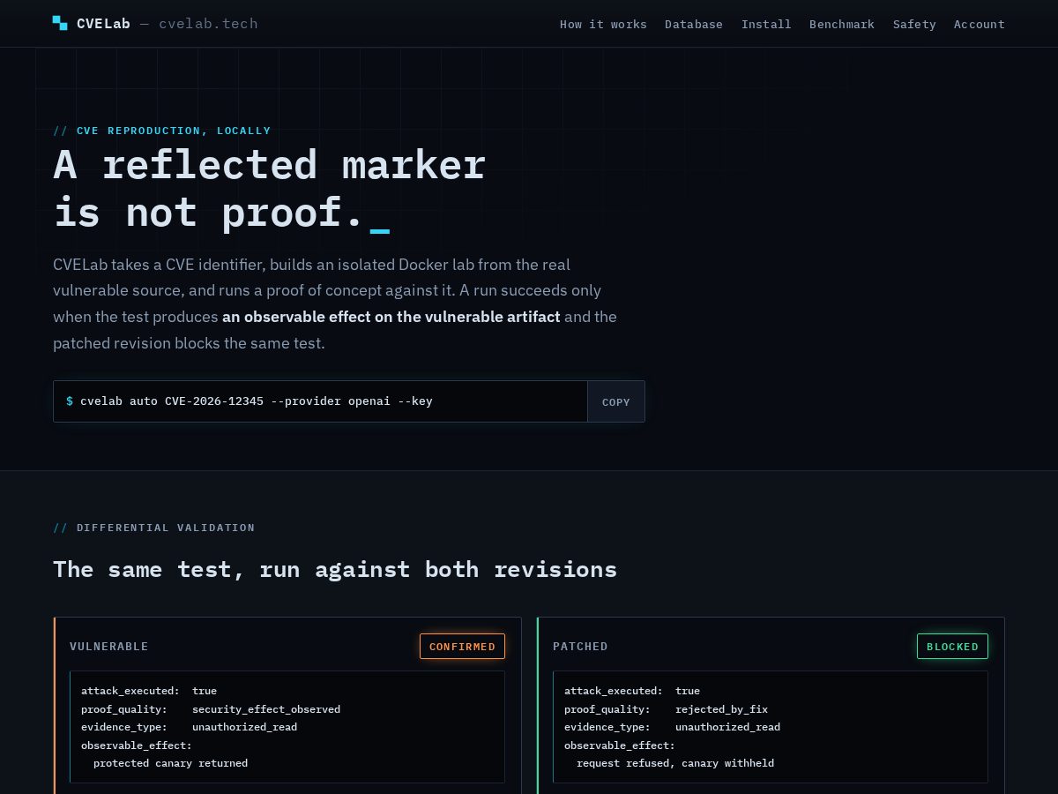Click the dollar prompt symbol in command box
Screen dimensions: 1058x794
pos(70,401)
